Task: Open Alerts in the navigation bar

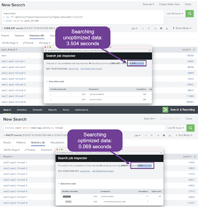Action: [x=66, y=110]
